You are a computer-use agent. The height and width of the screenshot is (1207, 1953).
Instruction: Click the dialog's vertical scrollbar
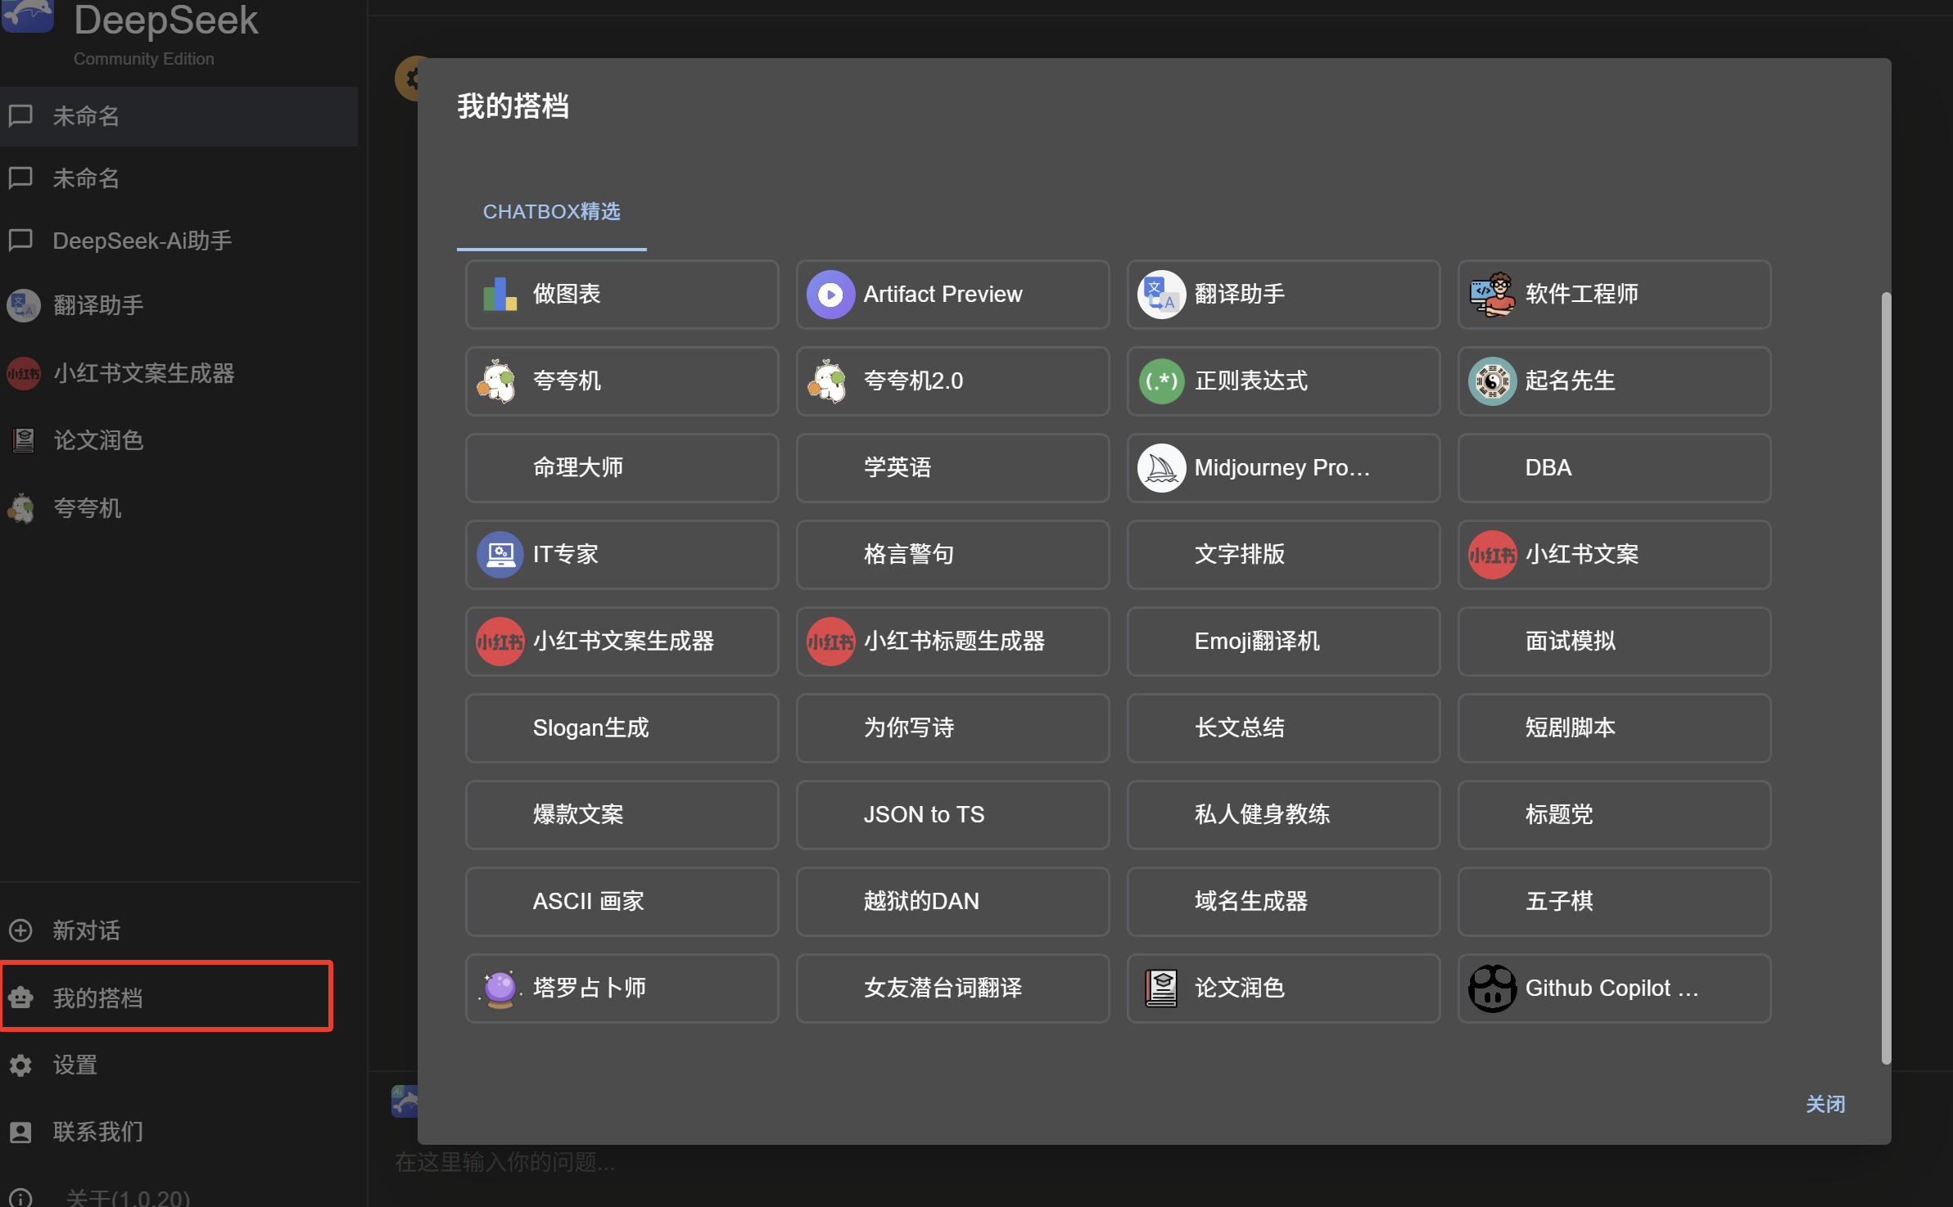tap(1886, 678)
